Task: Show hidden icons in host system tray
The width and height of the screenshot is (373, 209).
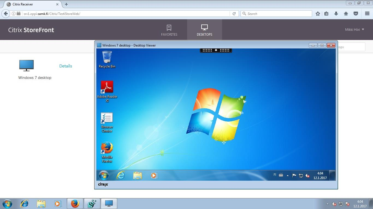Action: (x=327, y=204)
